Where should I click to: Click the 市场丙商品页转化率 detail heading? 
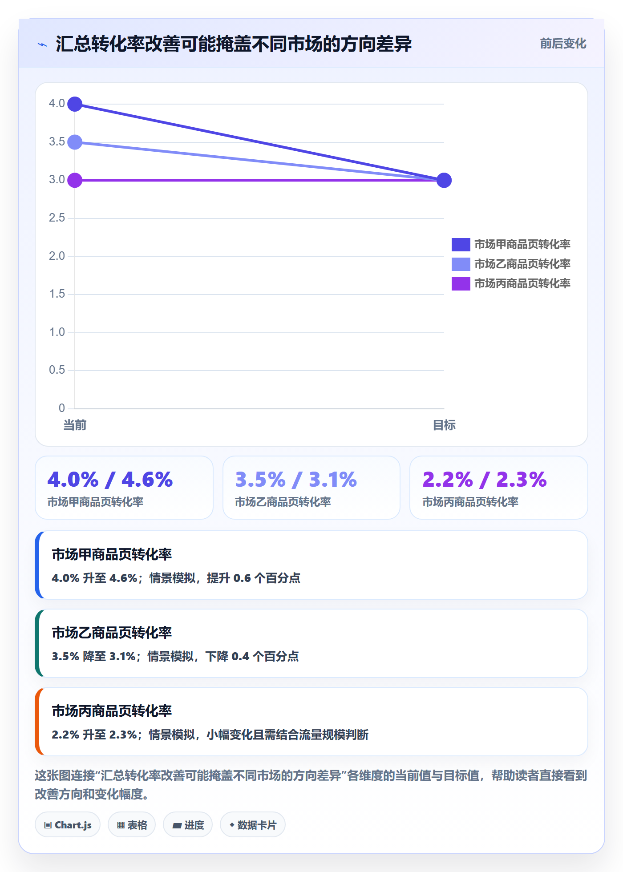click(x=112, y=711)
